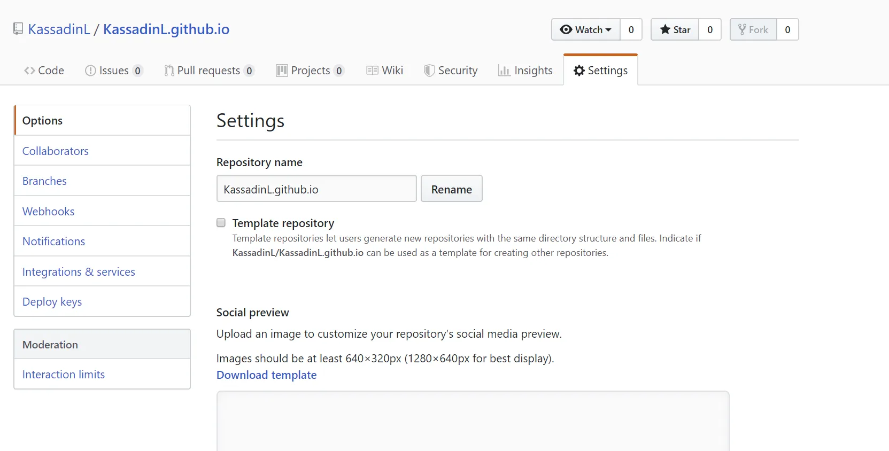Open Interaction limits under Moderation
The image size is (889, 451).
(64, 375)
